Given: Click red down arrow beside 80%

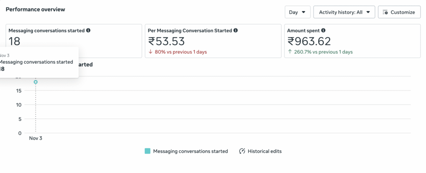Looking at the screenshot, I should (x=150, y=52).
